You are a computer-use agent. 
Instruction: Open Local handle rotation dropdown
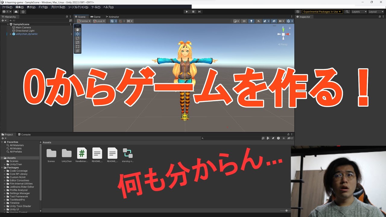99,21
